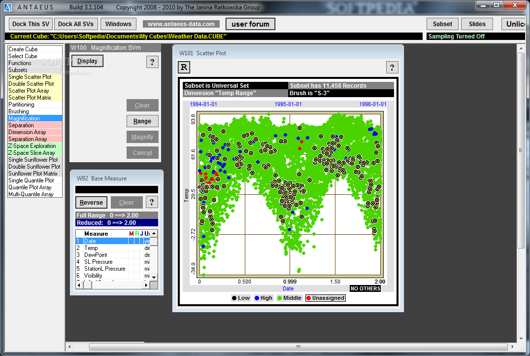530x356 pixels.
Task: Open Separation Array entry
Action: point(35,139)
